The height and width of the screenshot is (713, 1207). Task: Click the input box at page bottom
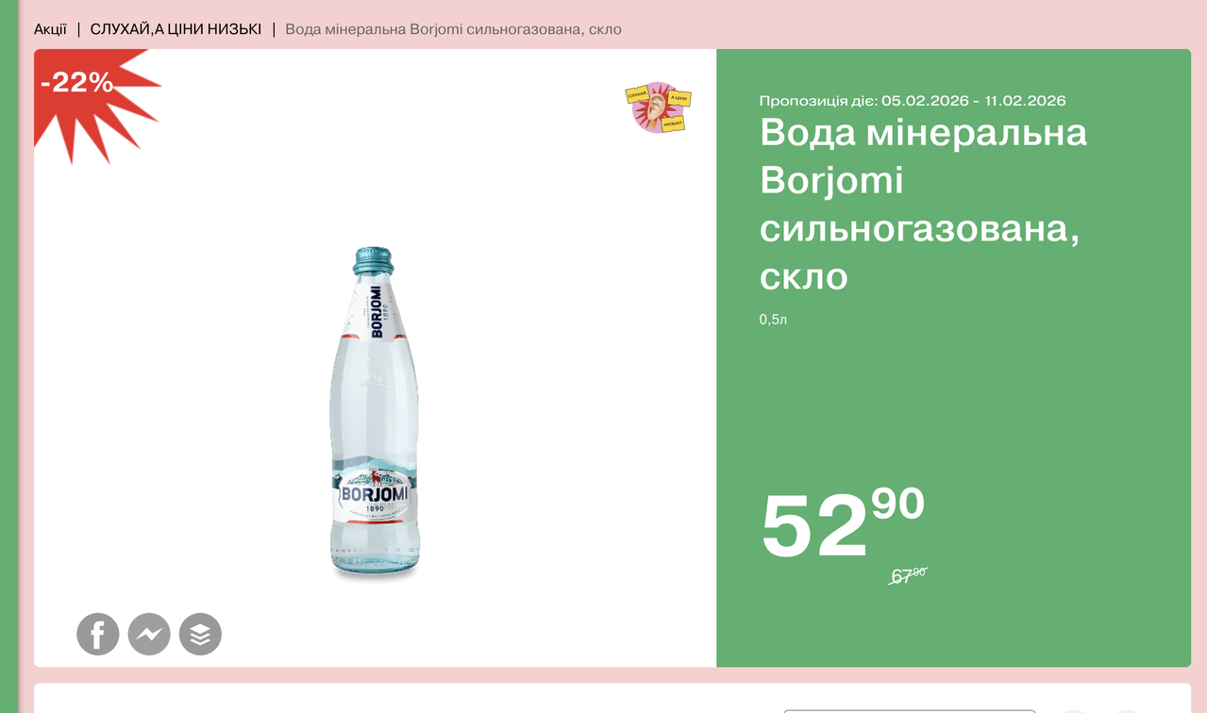pyautogui.click(x=910, y=711)
